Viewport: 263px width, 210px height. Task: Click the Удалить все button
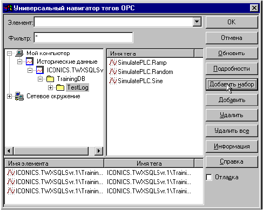(232, 131)
